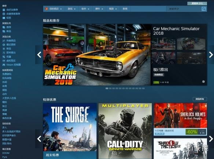
Task: Click the left arrow of the 特别优惠 carousel
Action: [39, 139]
